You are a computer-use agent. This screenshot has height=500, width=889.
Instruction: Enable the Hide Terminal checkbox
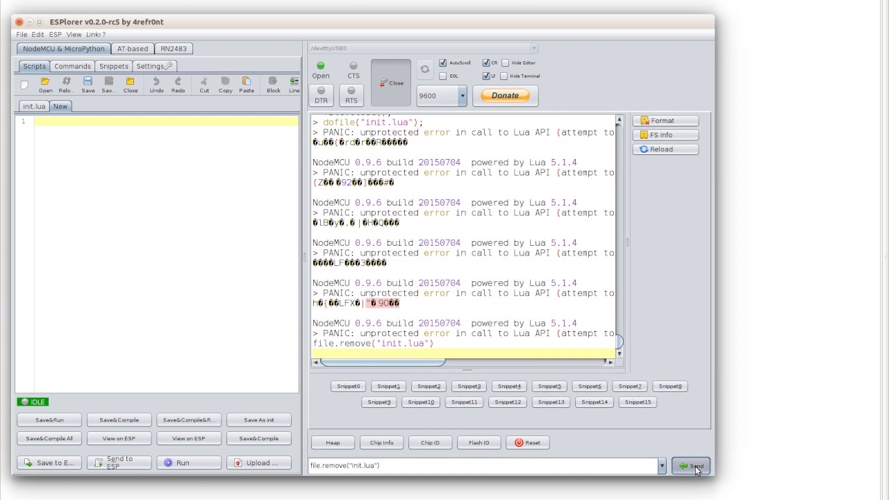[504, 76]
